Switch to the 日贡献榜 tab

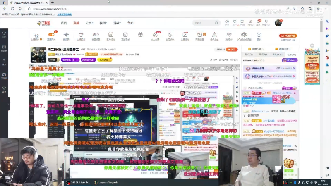[x=249, y=55]
